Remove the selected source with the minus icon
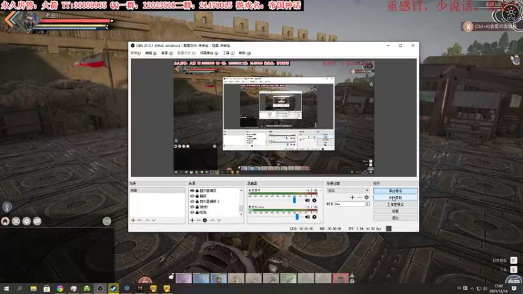 coord(199,220)
